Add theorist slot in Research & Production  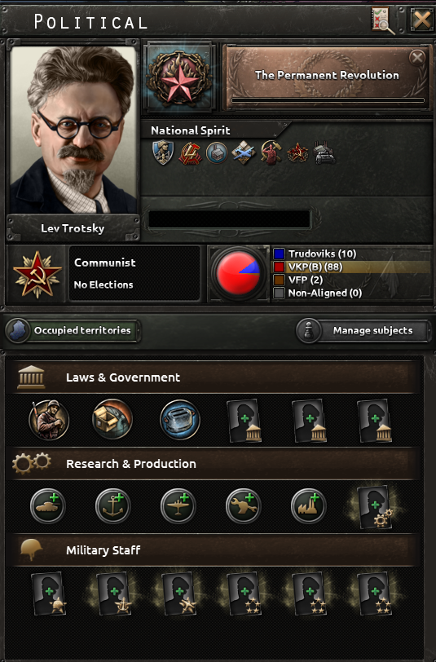point(375,506)
